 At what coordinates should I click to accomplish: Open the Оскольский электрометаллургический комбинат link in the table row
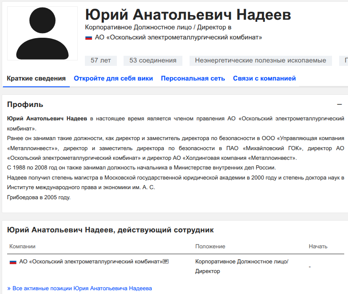click(x=91, y=261)
